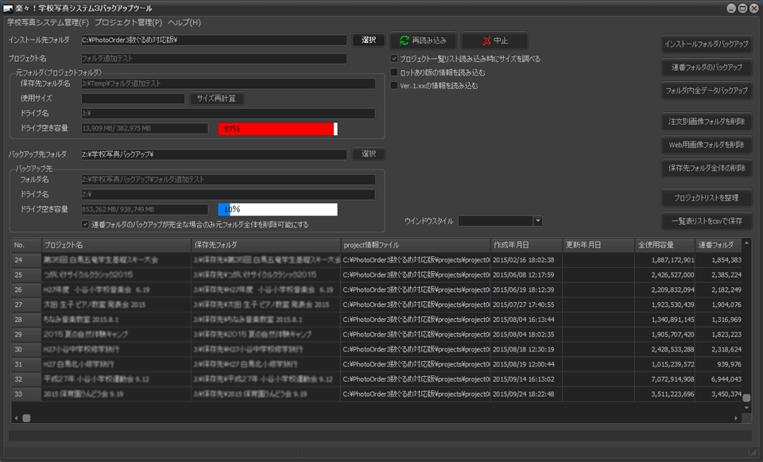Click horizontal scrollbar left arrow
The height and width of the screenshot is (462, 763).
point(16,417)
